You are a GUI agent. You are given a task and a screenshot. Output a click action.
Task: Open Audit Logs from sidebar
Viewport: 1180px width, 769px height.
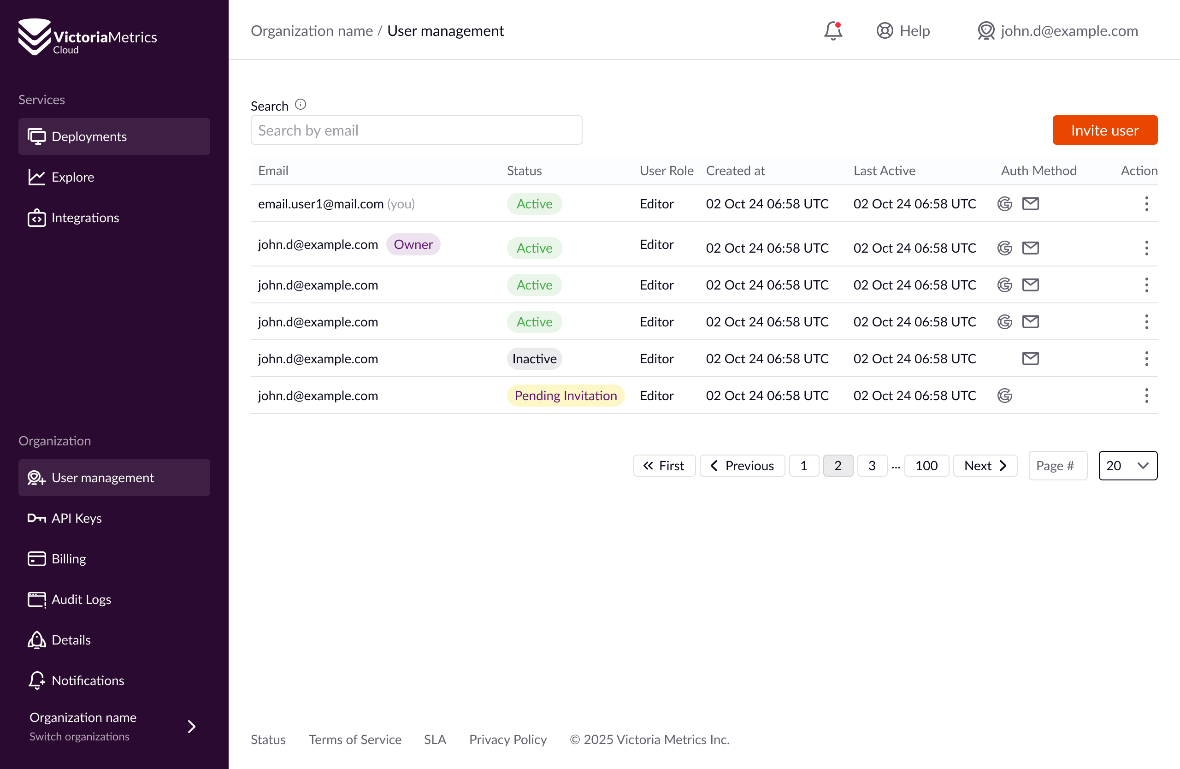coord(81,599)
